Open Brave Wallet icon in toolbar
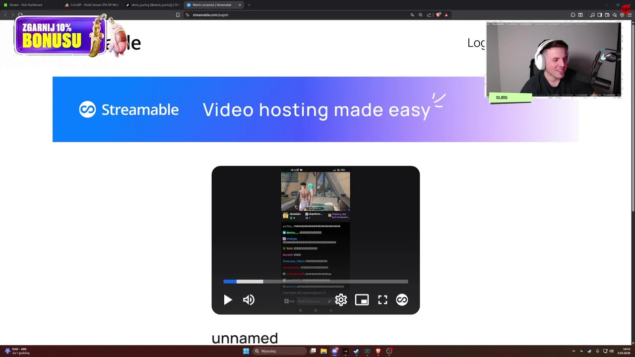 607,15
